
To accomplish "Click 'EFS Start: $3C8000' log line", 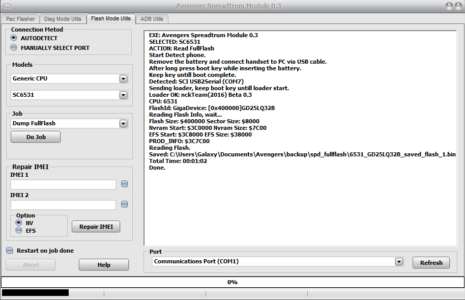I will coord(200,134).
